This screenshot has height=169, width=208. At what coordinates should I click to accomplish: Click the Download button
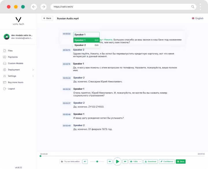tap(151, 162)
